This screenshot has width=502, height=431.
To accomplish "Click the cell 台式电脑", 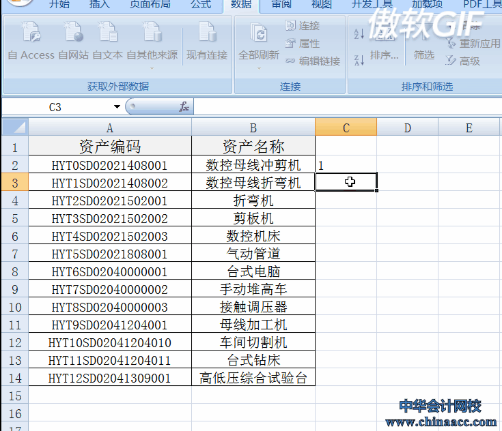I will 253,272.
